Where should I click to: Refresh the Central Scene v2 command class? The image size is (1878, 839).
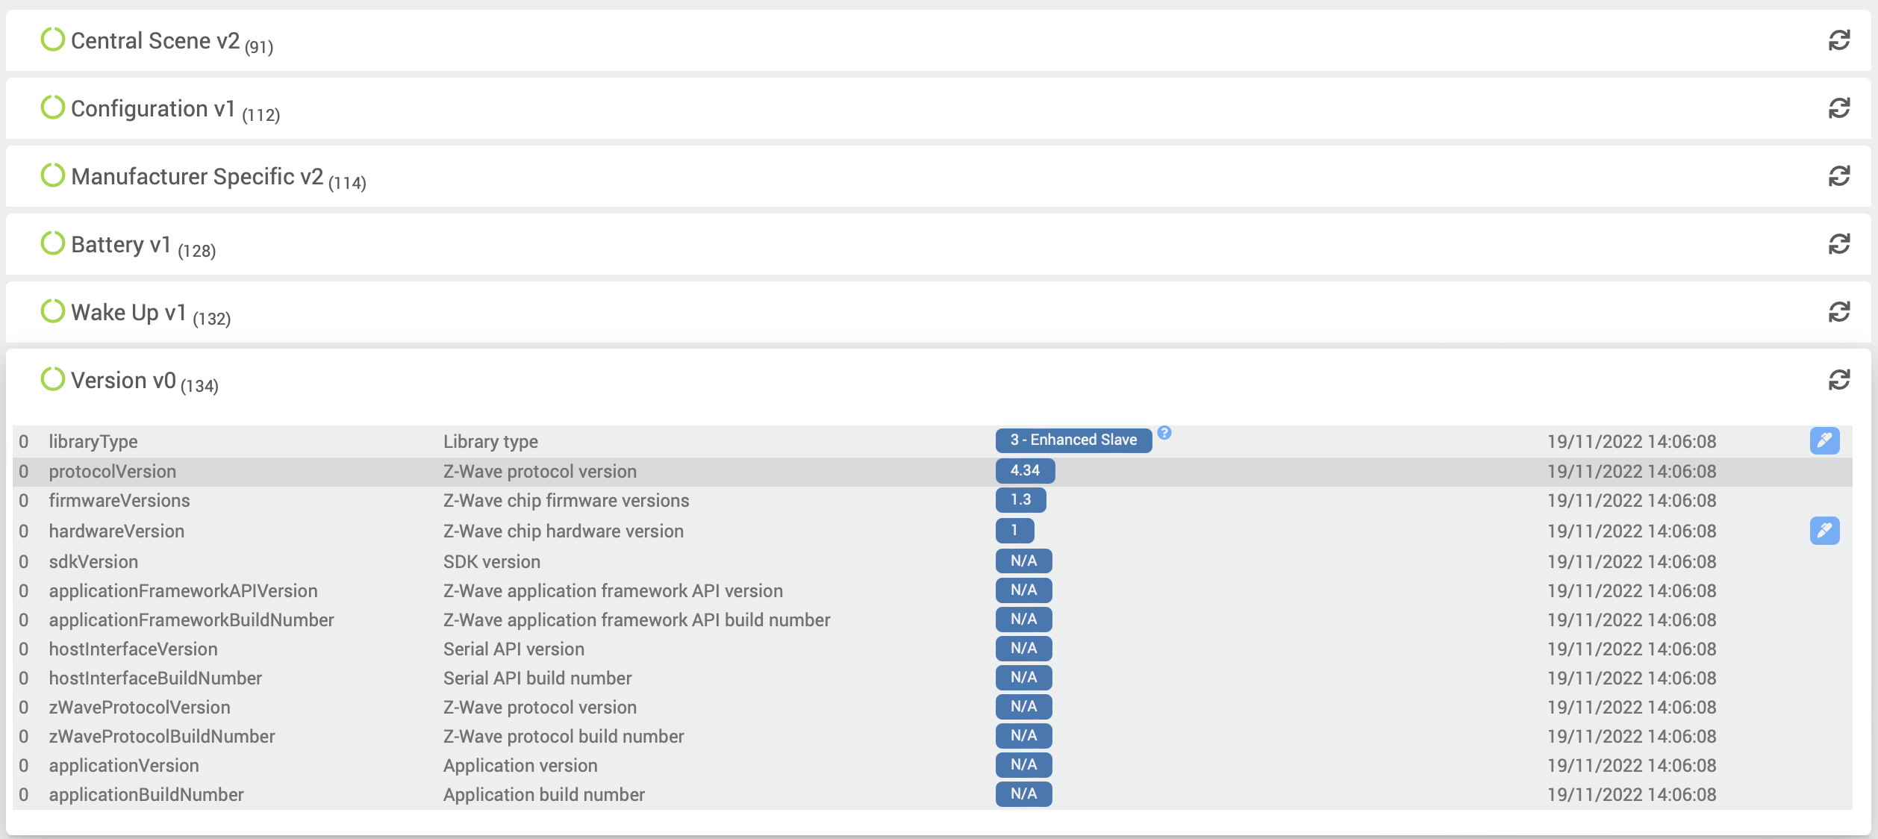tap(1838, 40)
